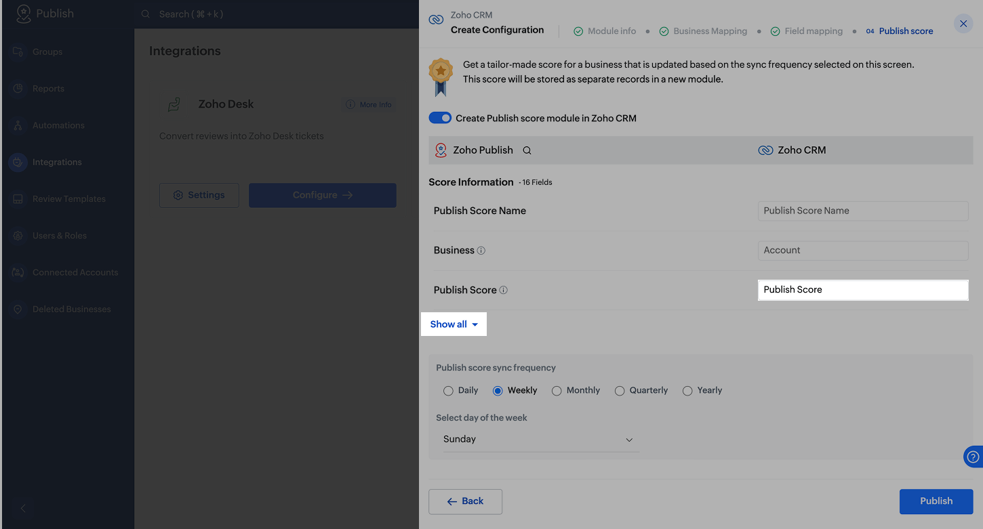The width and height of the screenshot is (983, 529).
Task: Open Users & Roles in the sidebar
Action: click(x=60, y=236)
